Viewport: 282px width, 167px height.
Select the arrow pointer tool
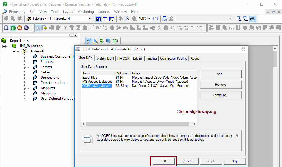(x=38, y=28)
